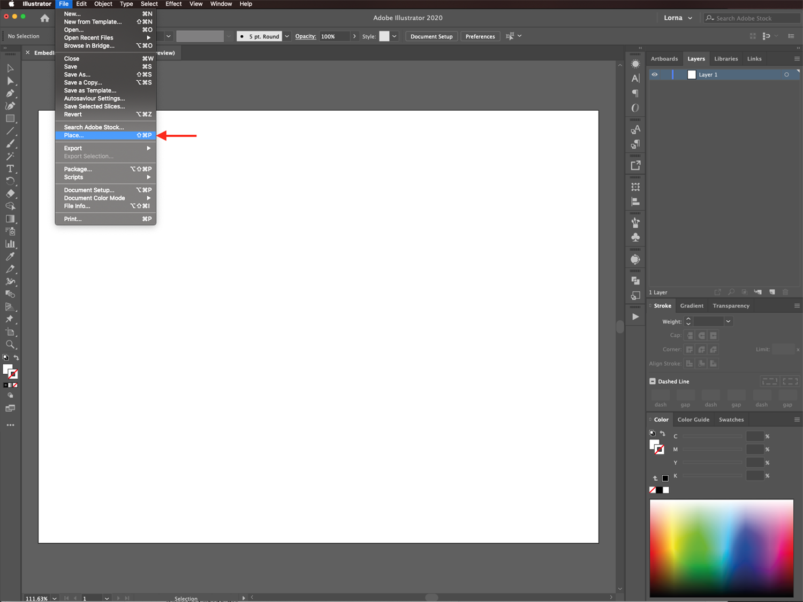Enable the Dashed Line option
Image resolution: width=803 pixels, height=602 pixels.
[653, 381]
